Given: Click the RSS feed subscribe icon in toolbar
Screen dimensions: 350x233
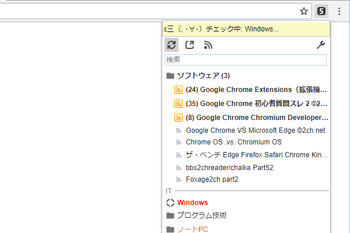Looking at the screenshot, I should 208,45.
